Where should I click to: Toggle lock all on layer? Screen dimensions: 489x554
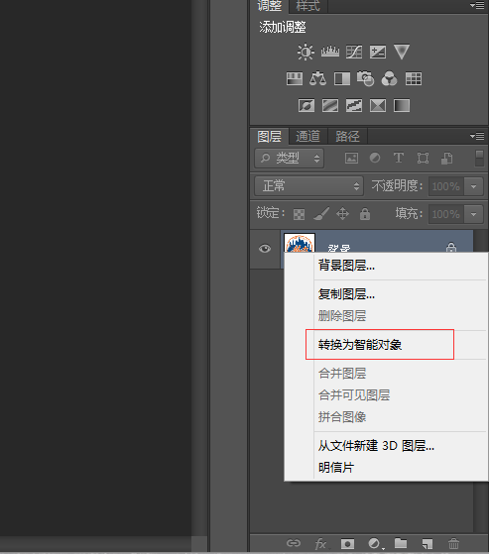365,214
